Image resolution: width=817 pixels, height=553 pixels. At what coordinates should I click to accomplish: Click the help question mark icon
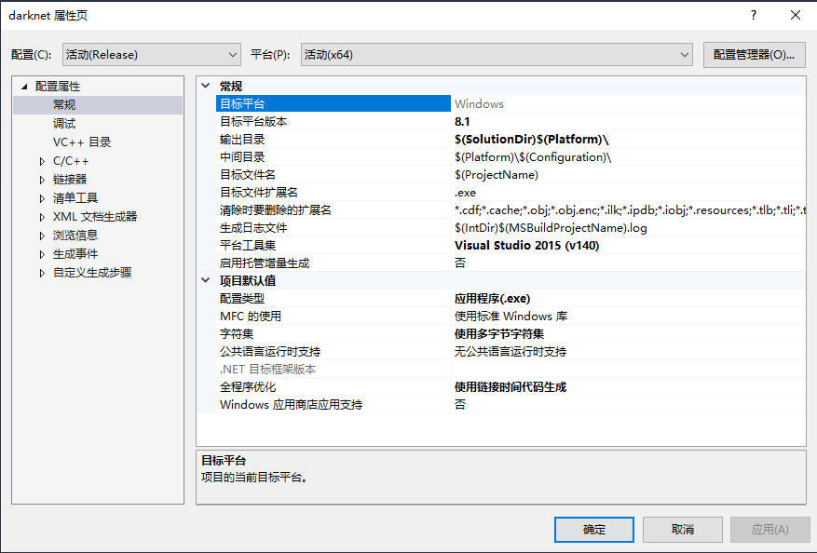point(751,16)
